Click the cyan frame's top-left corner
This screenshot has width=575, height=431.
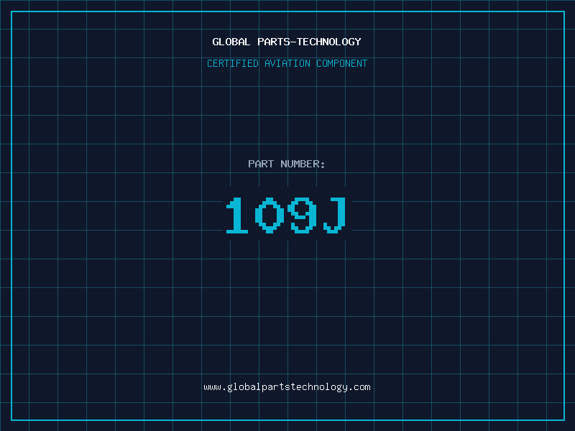point(11,11)
